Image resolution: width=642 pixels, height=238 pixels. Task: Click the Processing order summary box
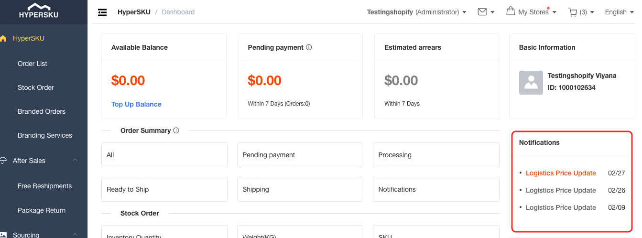click(435, 155)
